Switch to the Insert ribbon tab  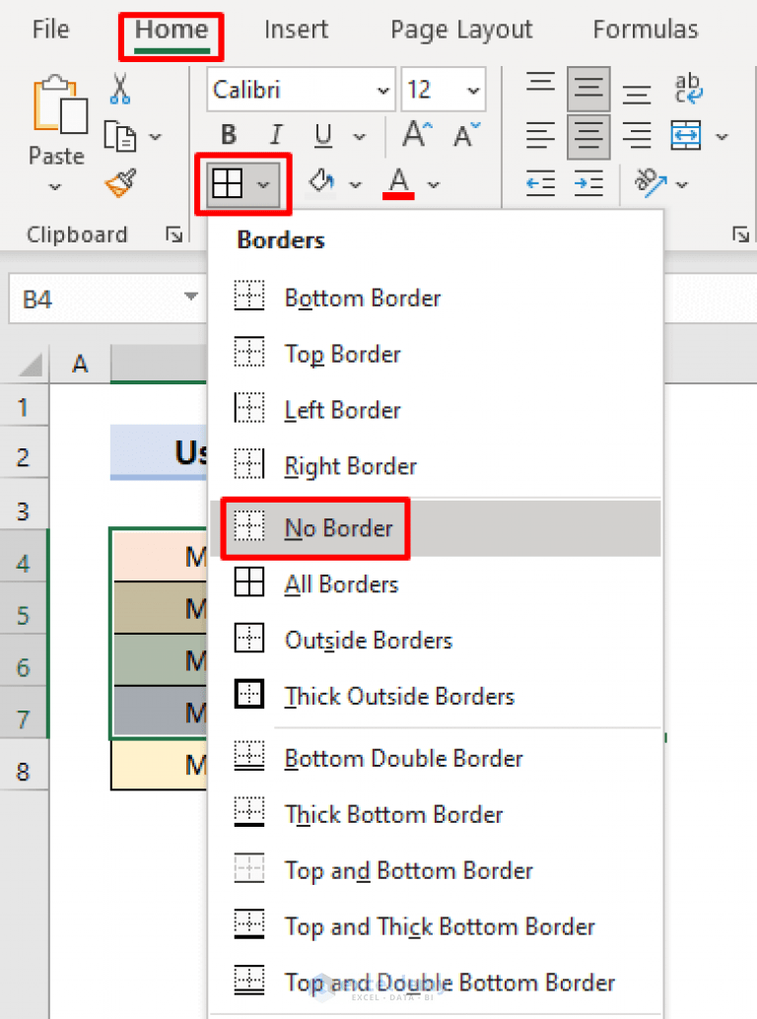pyautogui.click(x=296, y=30)
